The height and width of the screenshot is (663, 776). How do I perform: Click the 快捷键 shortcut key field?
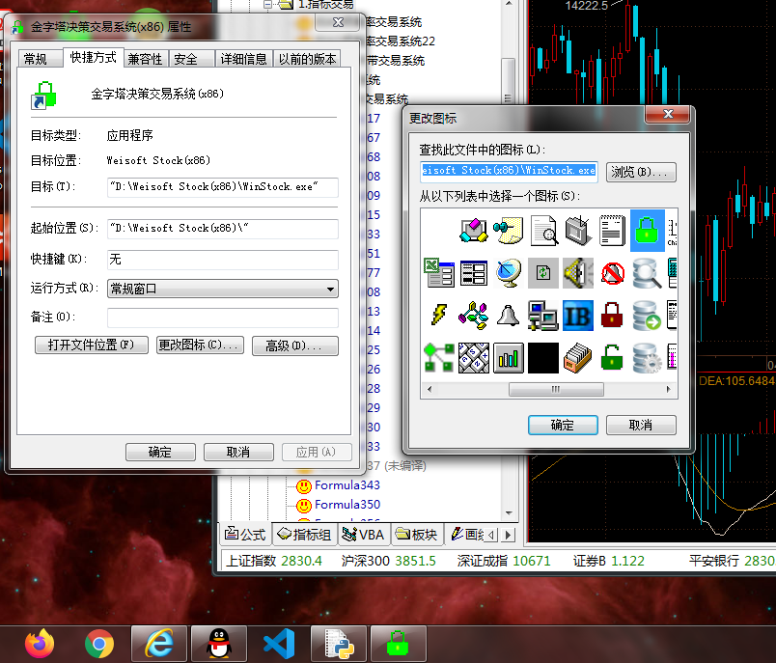(x=223, y=260)
